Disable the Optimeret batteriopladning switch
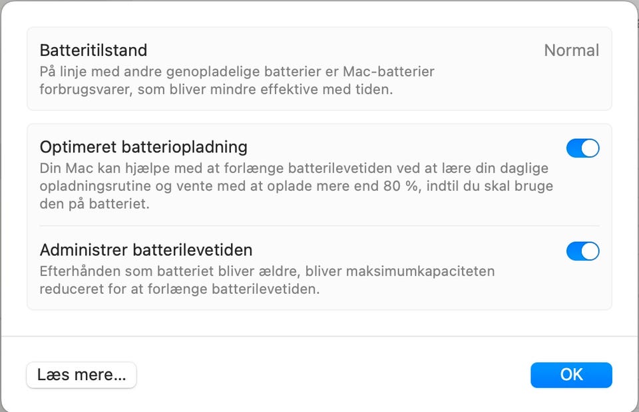The height and width of the screenshot is (412, 639). coord(582,148)
